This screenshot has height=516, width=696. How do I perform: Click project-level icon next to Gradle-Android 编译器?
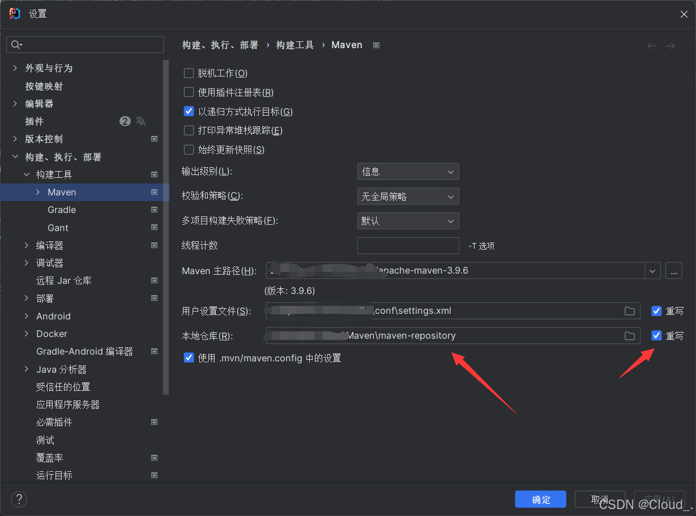tap(154, 351)
